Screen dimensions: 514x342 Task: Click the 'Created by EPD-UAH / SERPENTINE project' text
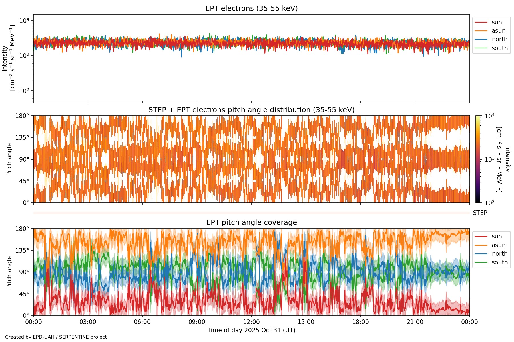pyautogui.click(x=56, y=337)
